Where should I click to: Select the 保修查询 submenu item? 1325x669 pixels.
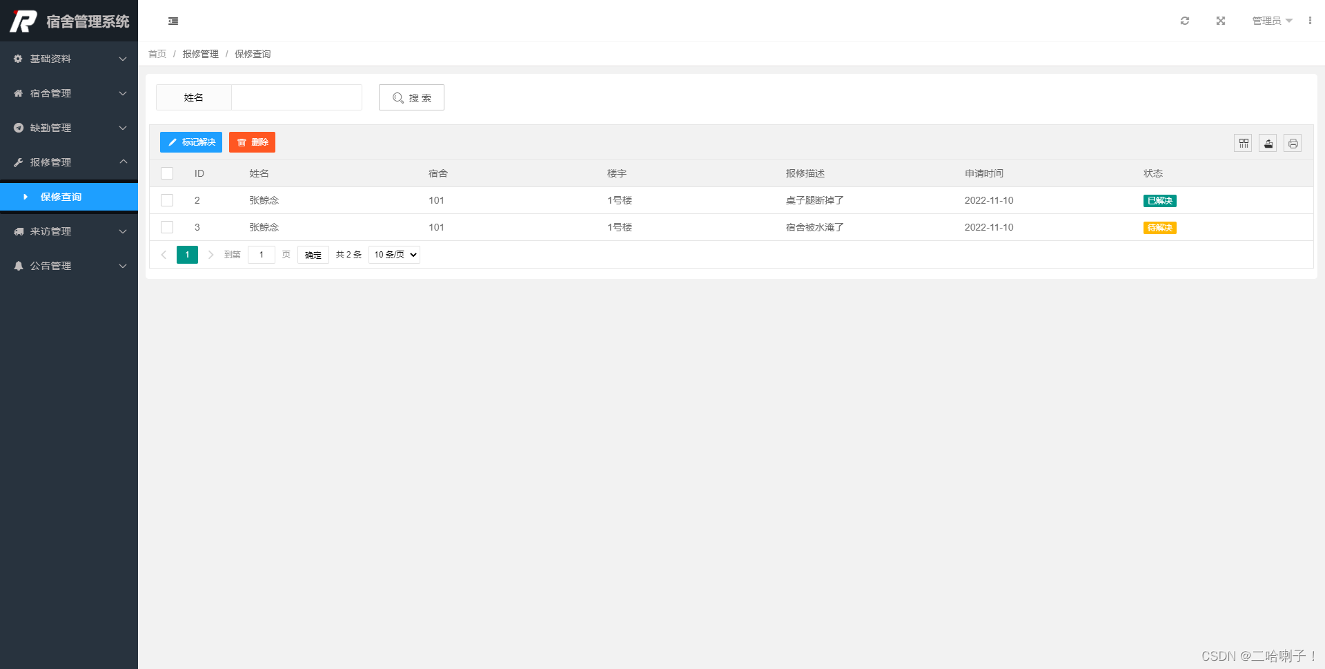click(x=69, y=197)
